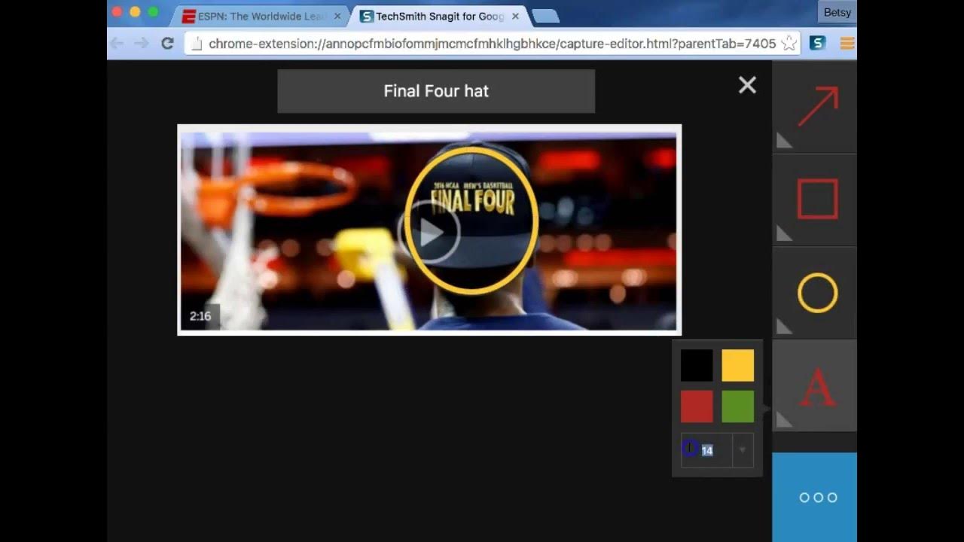Screen dimensions: 964x542
Task: Bookmark this page with star icon
Action: point(789,44)
